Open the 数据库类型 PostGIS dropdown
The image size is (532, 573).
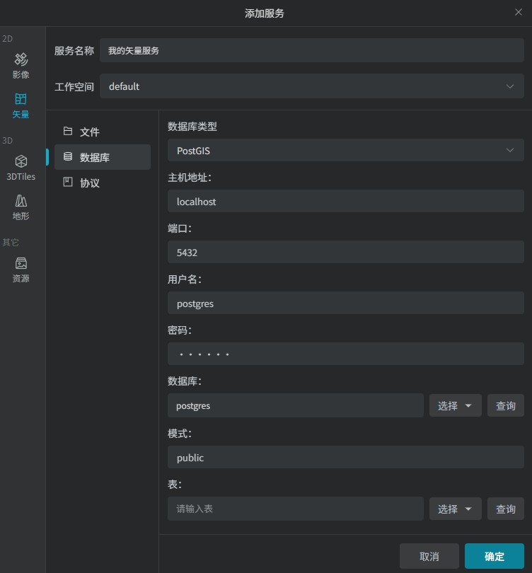click(345, 151)
